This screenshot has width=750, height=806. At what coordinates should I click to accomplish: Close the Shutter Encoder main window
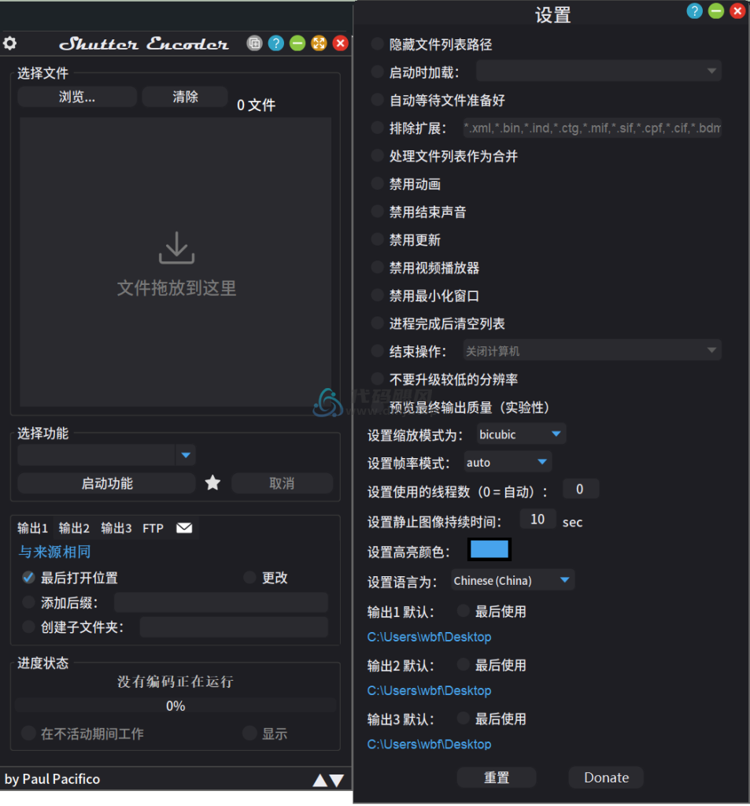click(x=340, y=43)
